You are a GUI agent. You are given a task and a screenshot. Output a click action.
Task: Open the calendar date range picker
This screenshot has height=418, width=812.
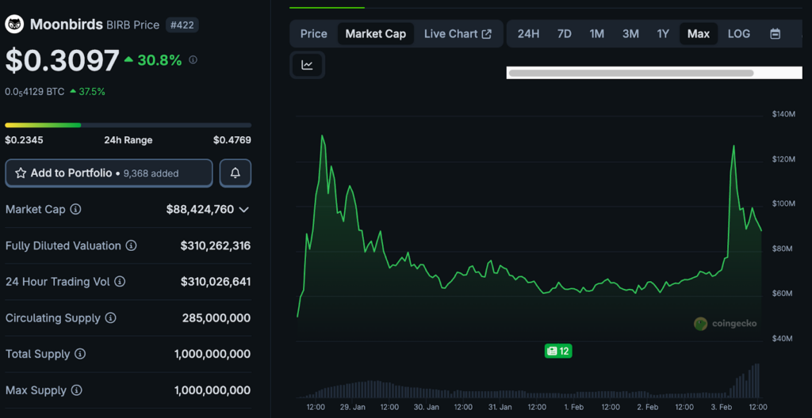pos(775,34)
